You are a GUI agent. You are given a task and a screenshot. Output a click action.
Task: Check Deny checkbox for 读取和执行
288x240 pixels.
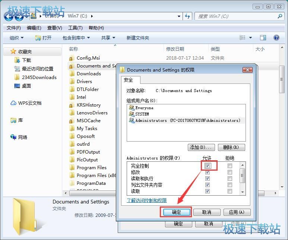tap(230, 179)
